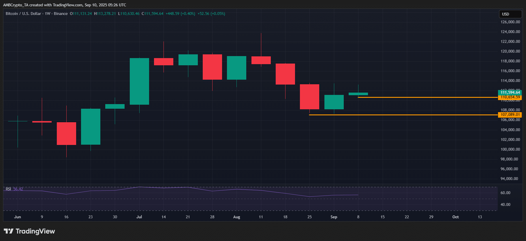Select the orange 107,089.01 price label
This screenshot has width=526, height=241.
(510, 115)
